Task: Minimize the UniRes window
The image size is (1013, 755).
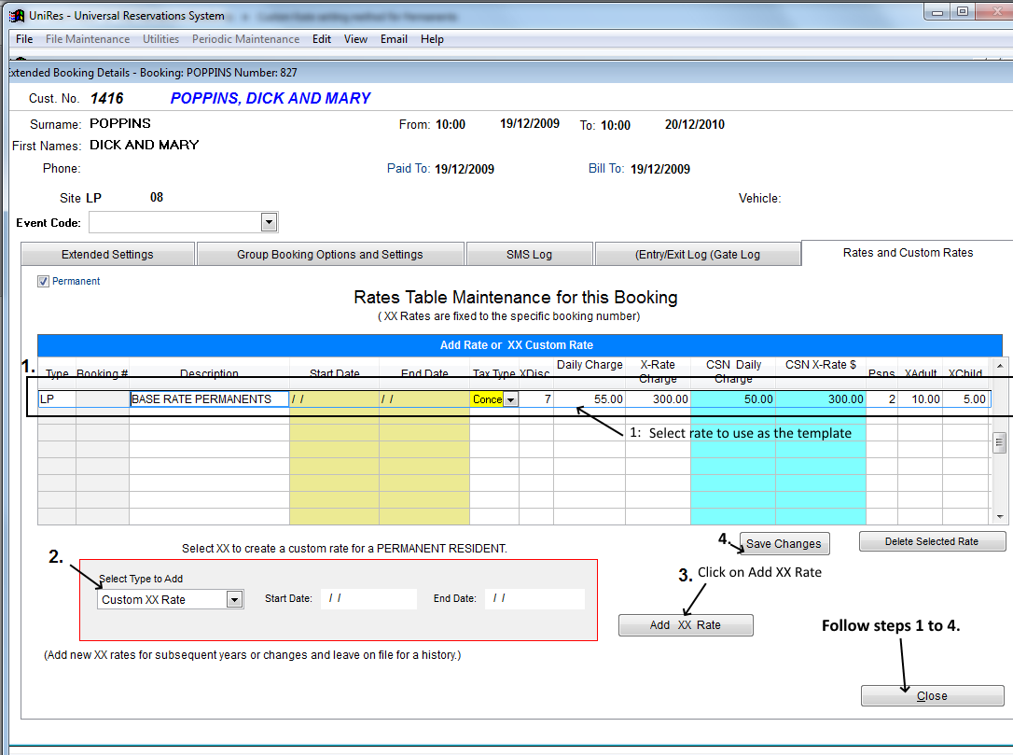Action: point(937,11)
